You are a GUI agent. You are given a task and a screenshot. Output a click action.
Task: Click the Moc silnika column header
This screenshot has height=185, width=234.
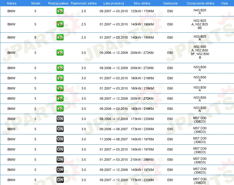(x=142, y=3)
